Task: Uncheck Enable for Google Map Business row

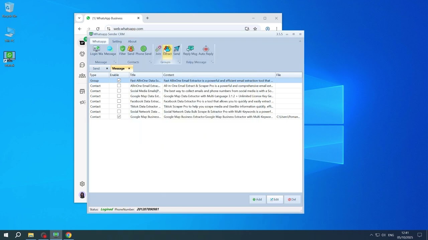Action: tap(119, 117)
